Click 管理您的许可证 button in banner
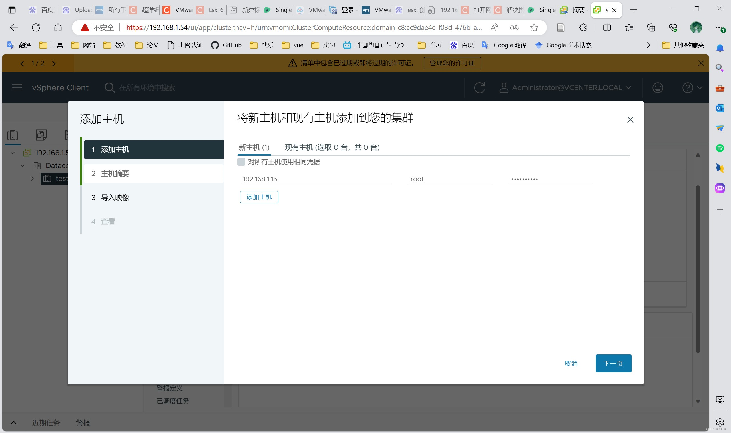Screen dimensions: 731x433 [x=452, y=63]
